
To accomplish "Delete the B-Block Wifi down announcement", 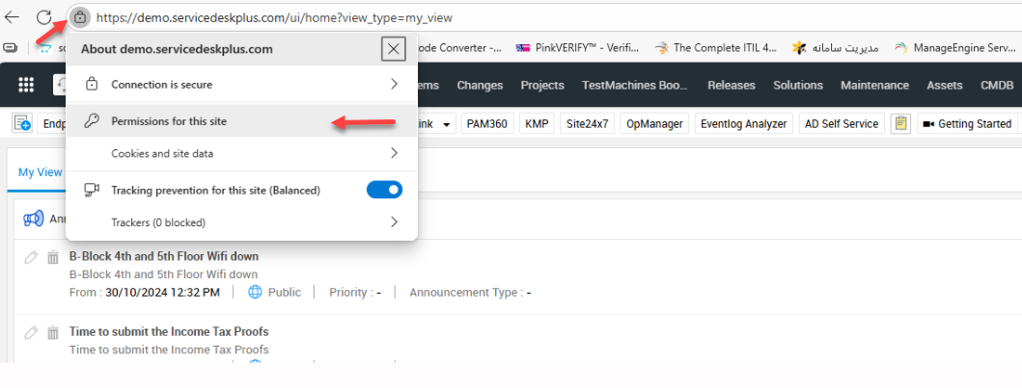I will pyautogui.click(x=53, y=257).
